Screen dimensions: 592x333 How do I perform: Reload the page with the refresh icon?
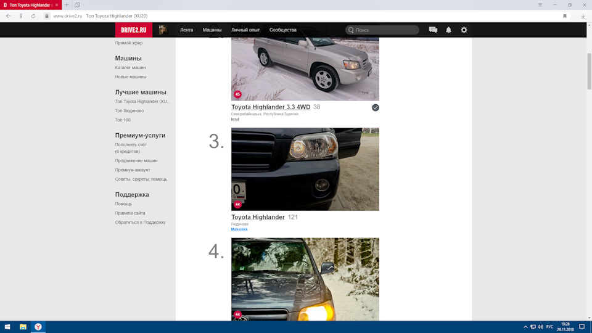coord(33,16)
